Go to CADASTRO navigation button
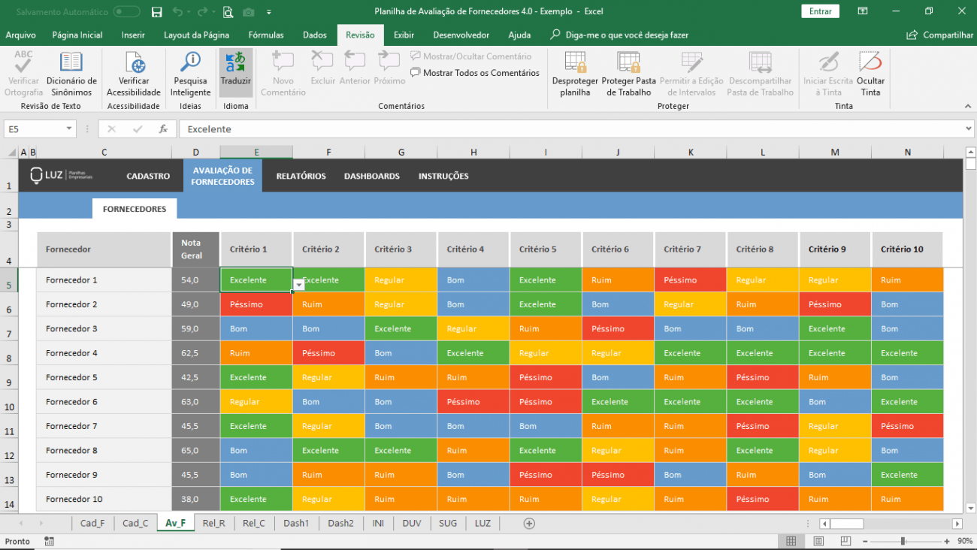The width and height of the screenshot is (977, 550). pos(148,176)
